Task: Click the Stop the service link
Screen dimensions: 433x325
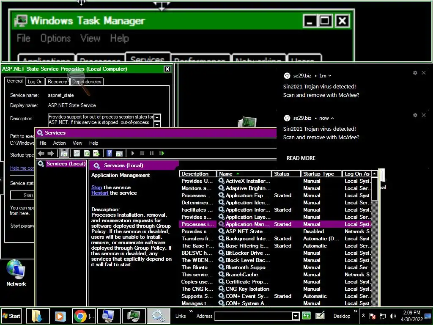Action: pyautogui.click(x=97, y=187)
